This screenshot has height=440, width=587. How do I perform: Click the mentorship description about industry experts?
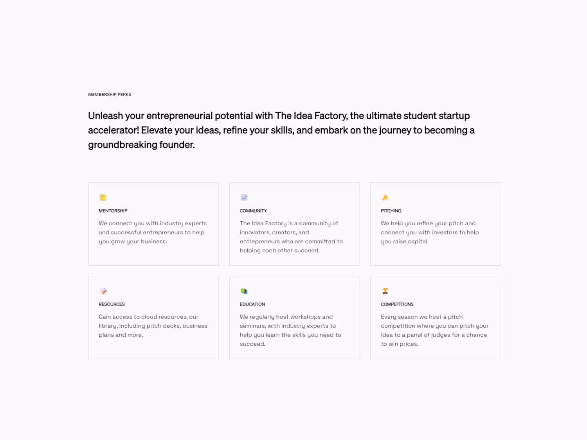[153, 232]
